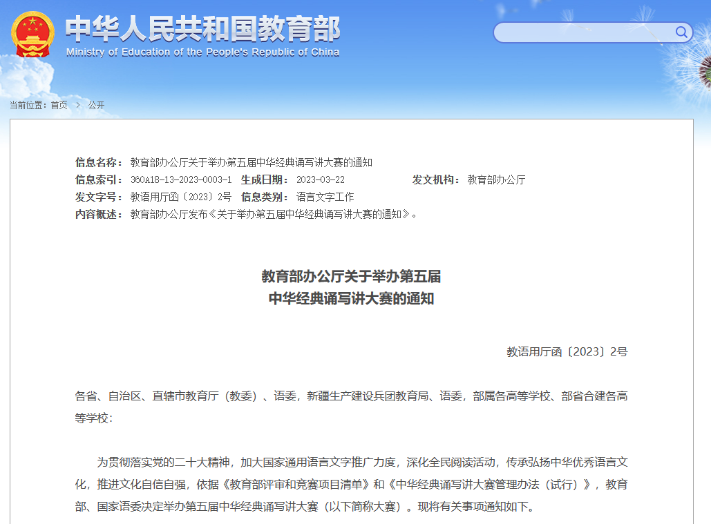This screenshot has height=524, width=711.
Task: Focus the search input field
Action: 584,32
